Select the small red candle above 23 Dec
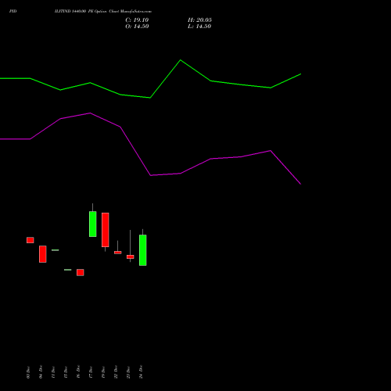Image resolution: width=391 pixels, height=391 pixels. [x=131, y=256]
